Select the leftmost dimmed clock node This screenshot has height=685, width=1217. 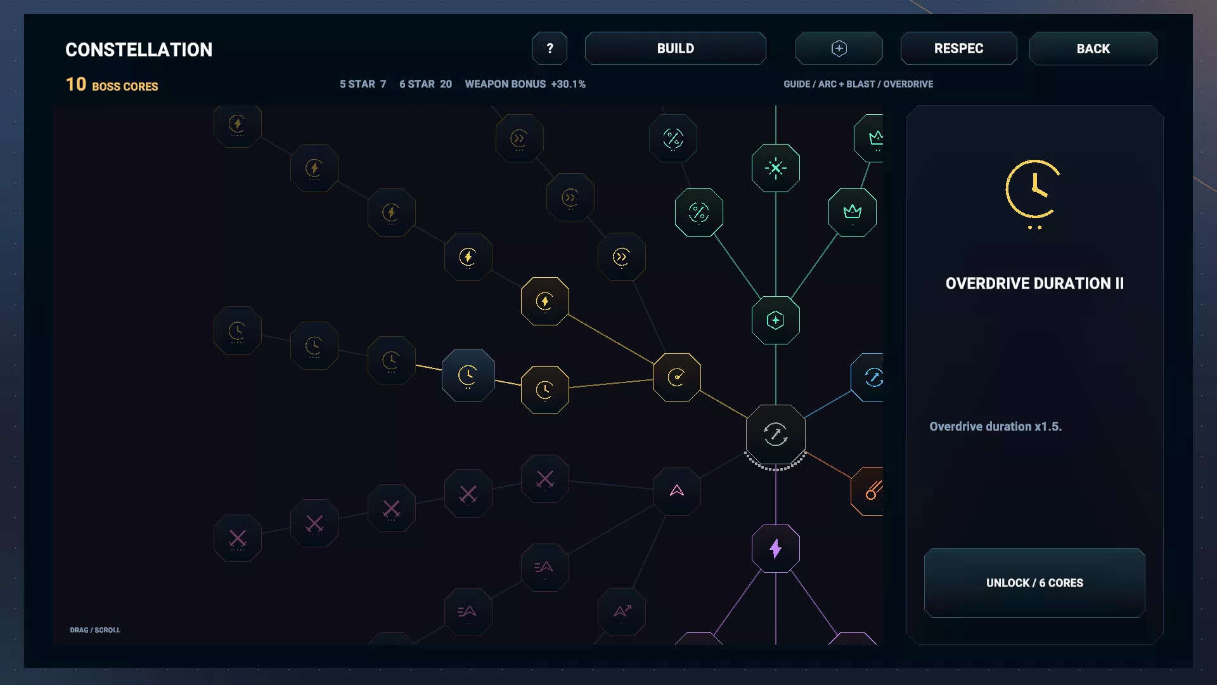(x=238, y=330)
